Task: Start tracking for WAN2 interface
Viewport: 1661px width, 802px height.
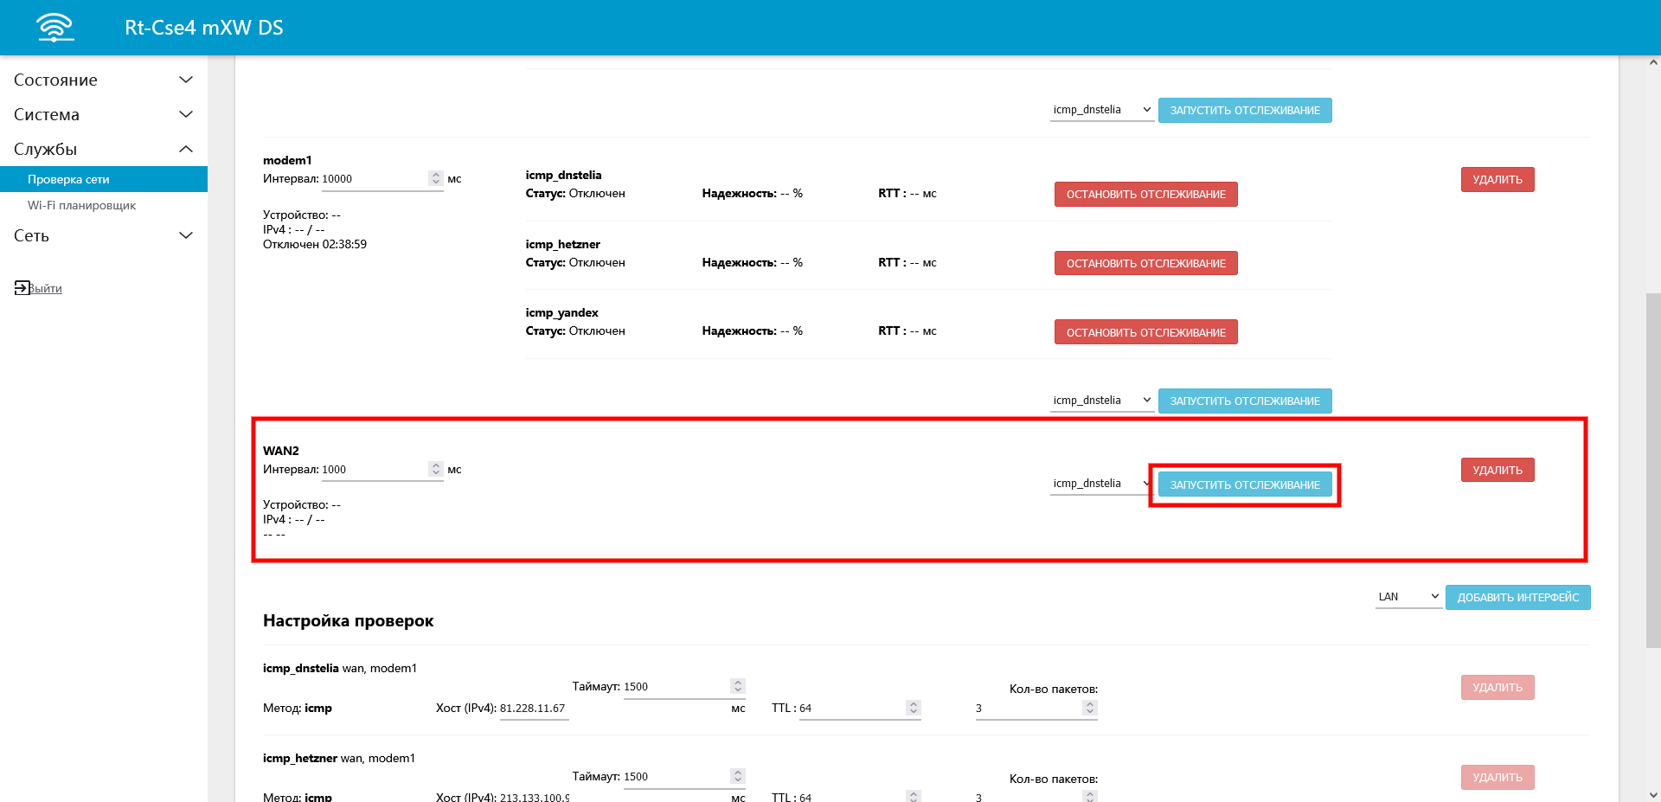Action: tap(1244, 484)
